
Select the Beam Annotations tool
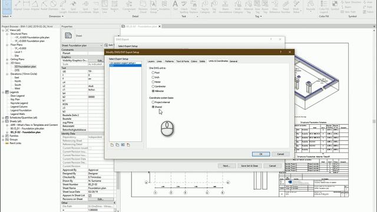[x=225, y=6]
